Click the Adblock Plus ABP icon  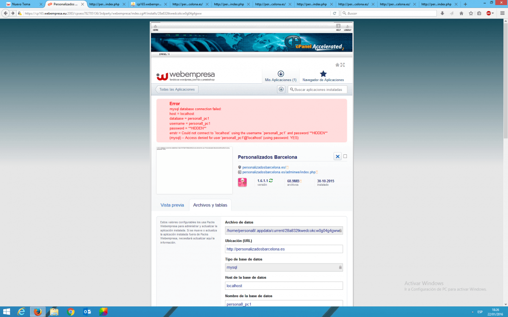(489, 13)
